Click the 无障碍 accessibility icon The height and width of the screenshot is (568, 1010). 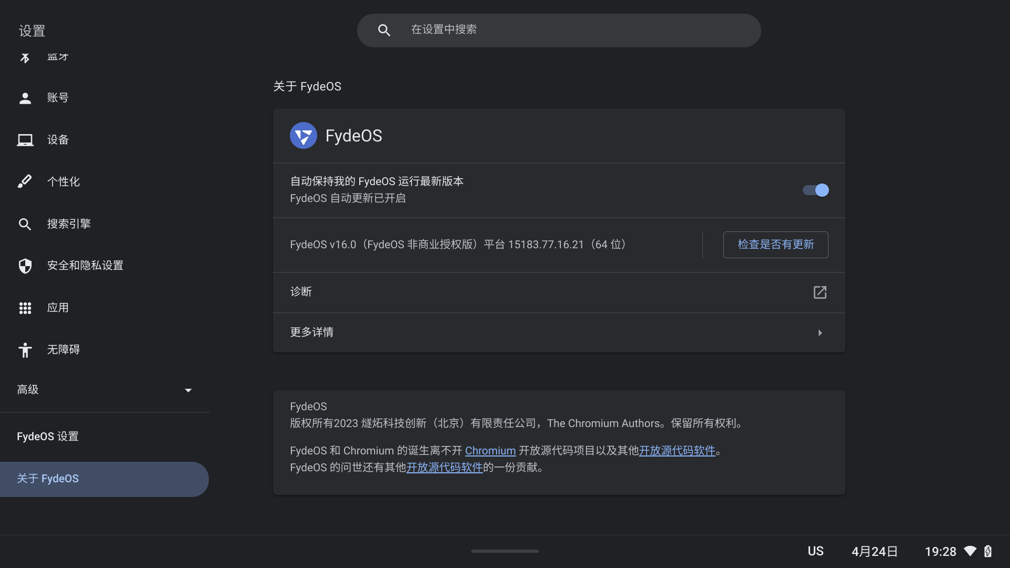coord(25,350)
